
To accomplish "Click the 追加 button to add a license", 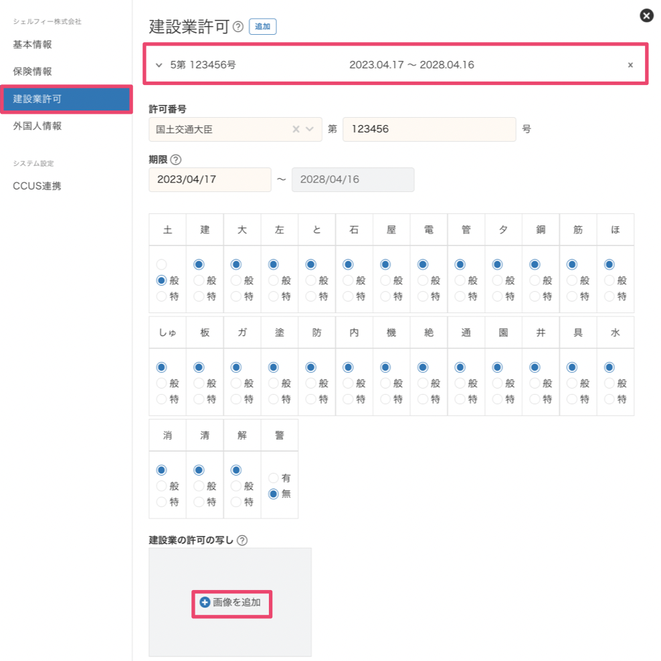I will click(262, 27).
